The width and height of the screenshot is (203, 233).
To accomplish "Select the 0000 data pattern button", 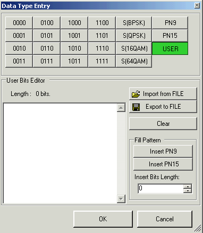I will pos(19,23).
